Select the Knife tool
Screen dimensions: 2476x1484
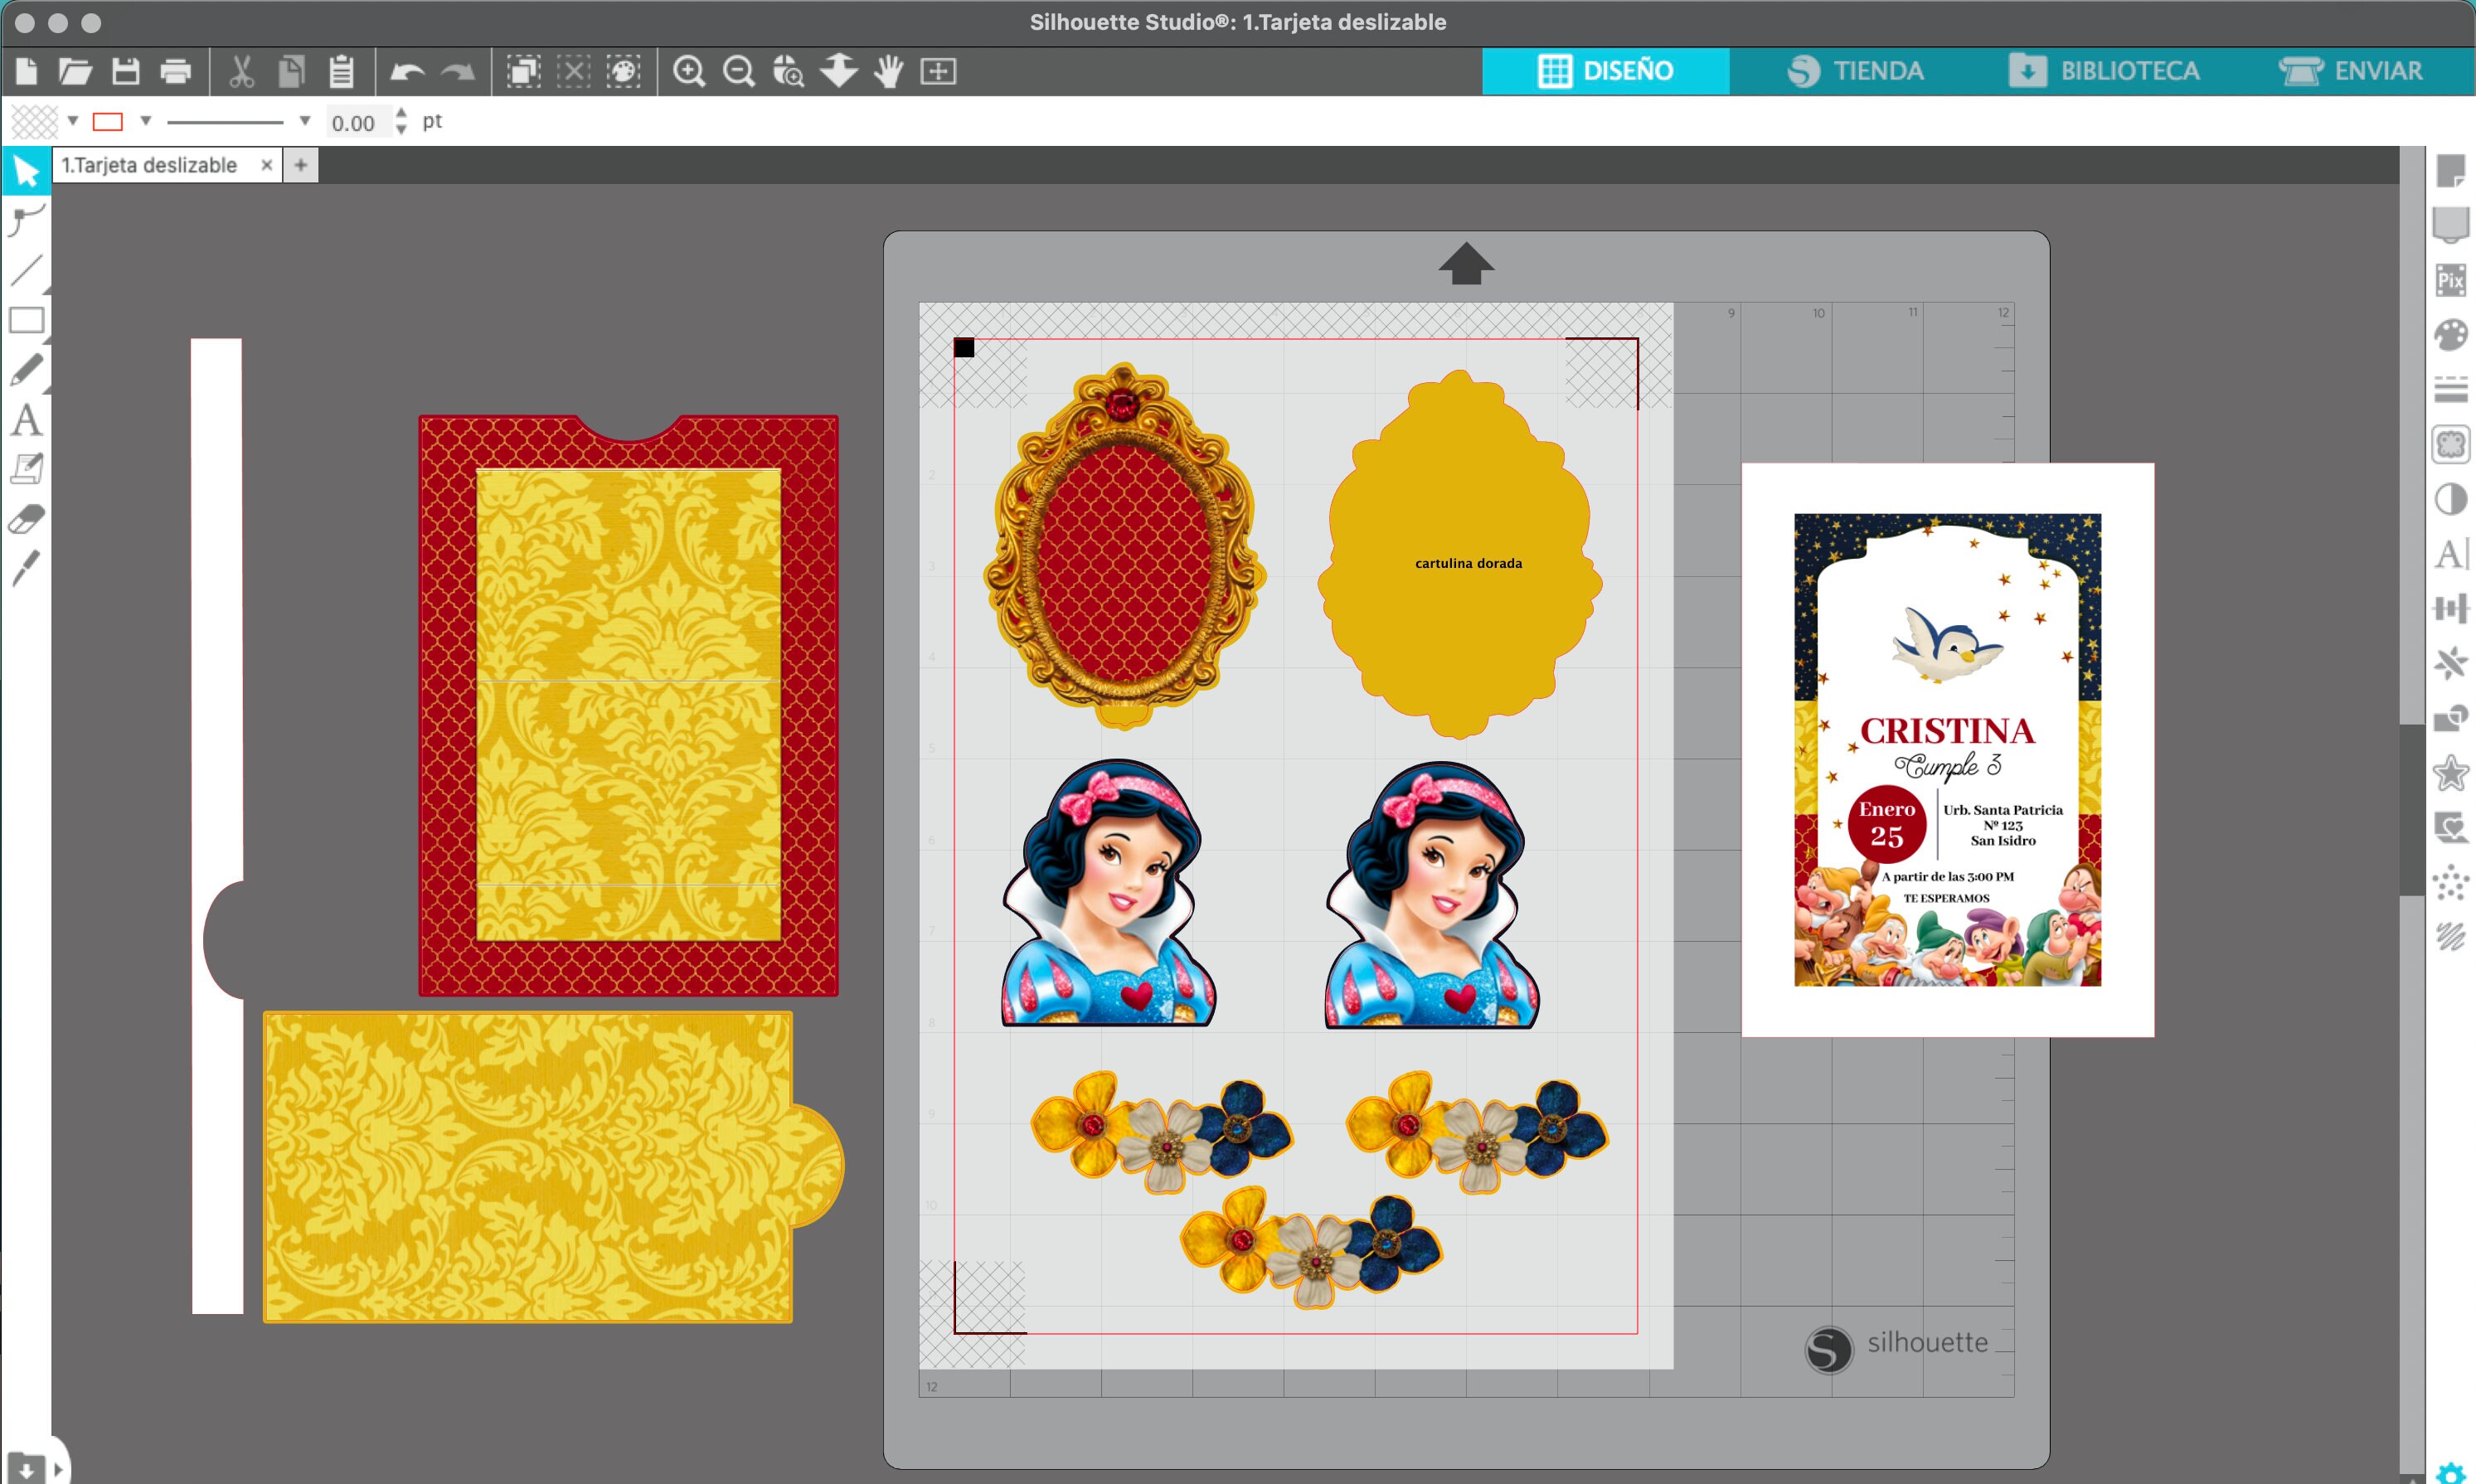(26, 568)
